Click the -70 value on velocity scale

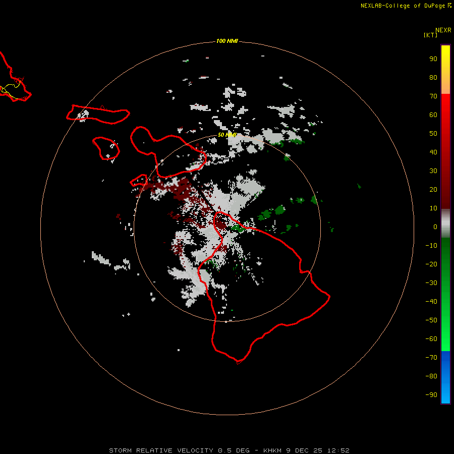point(431,358)
